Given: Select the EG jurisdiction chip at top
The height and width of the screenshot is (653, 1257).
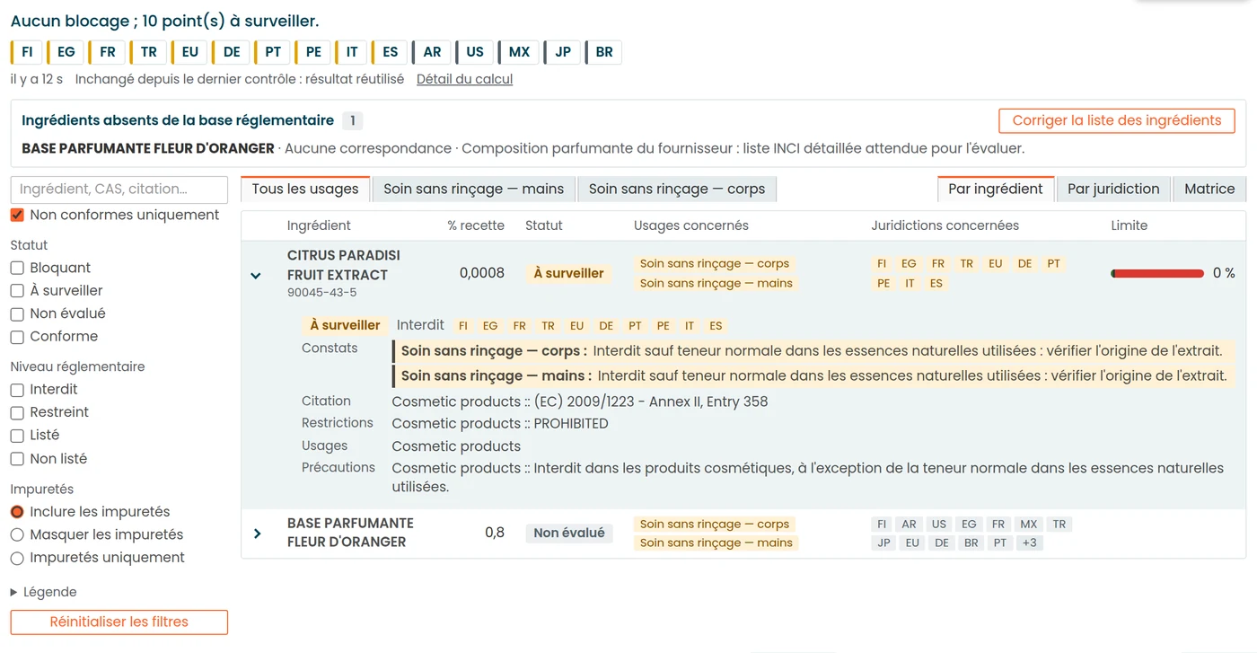Looking at the screenshot, I should tap(66, 52).
